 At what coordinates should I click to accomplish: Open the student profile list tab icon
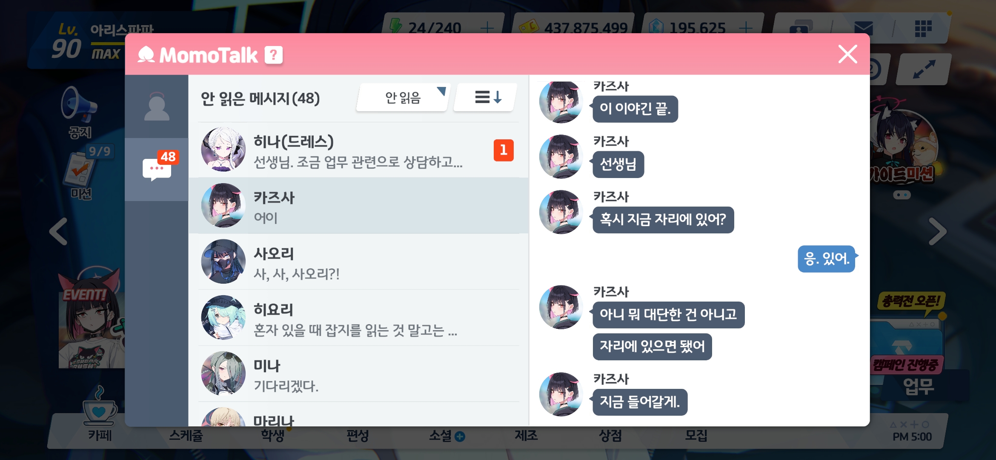[x=157, y=106]
